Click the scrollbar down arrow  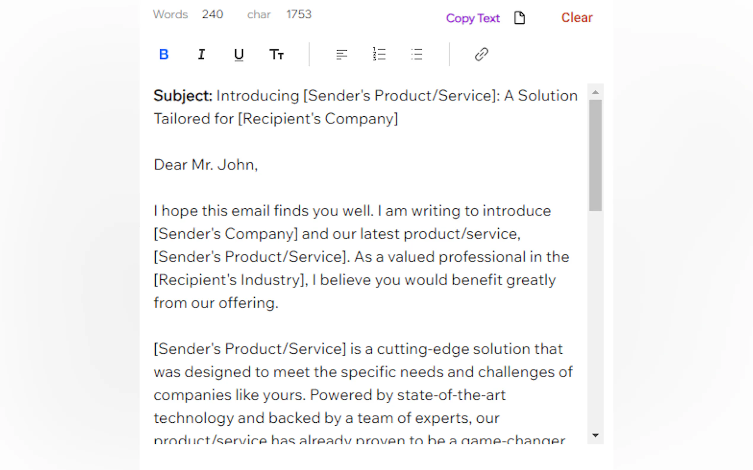point(595,435)
